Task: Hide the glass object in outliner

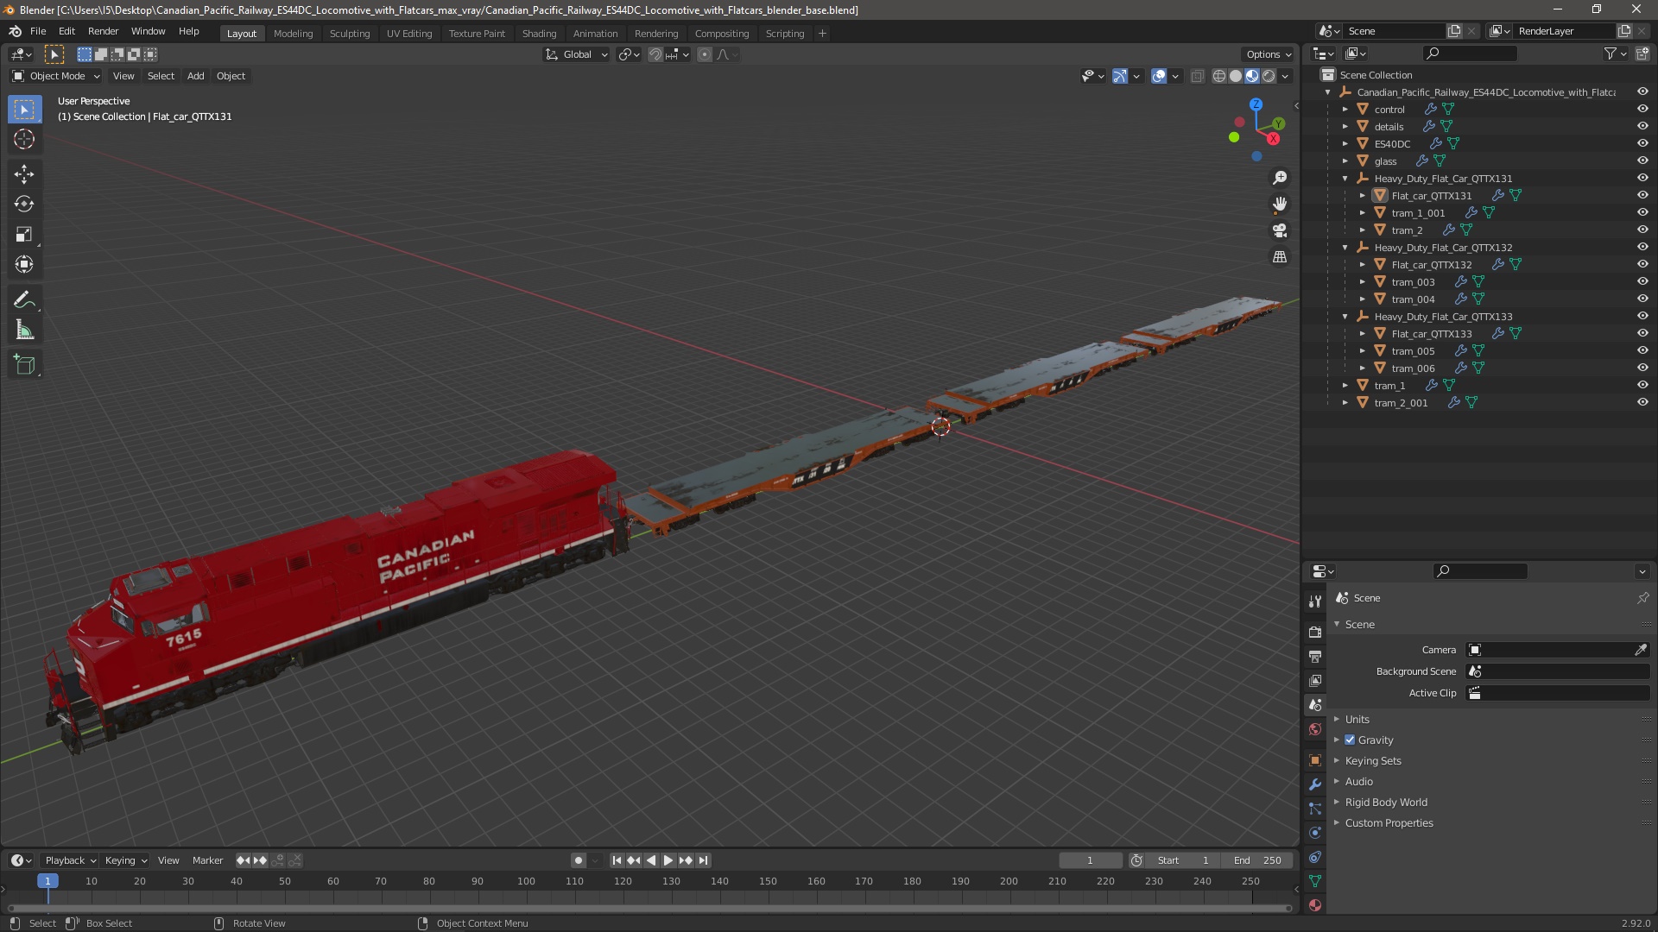Action: pyautogui.click(x=1642, y=161)
